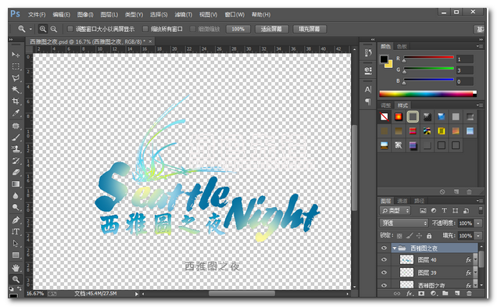Screen dimensions: 497x307
Task: Open the layer filter 类型 dropdown
Action: (395, 210)
